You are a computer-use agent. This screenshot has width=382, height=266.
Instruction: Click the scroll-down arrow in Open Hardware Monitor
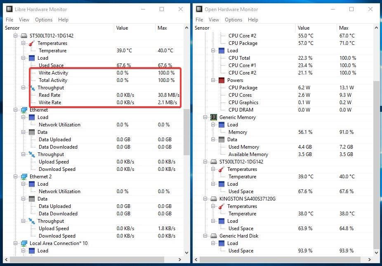tap(376, 253)
